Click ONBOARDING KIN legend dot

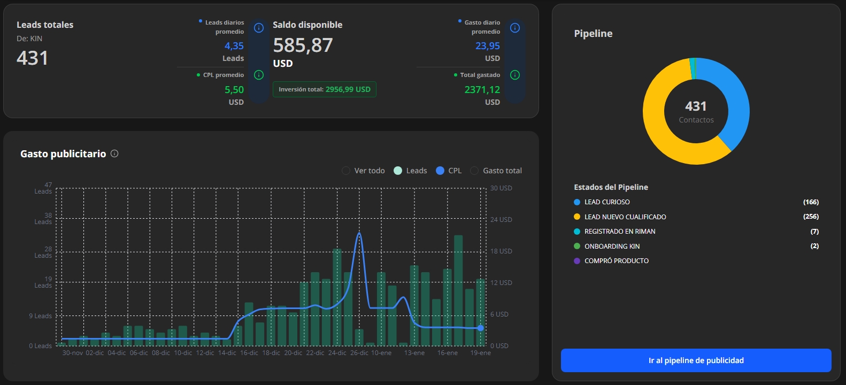577,247
